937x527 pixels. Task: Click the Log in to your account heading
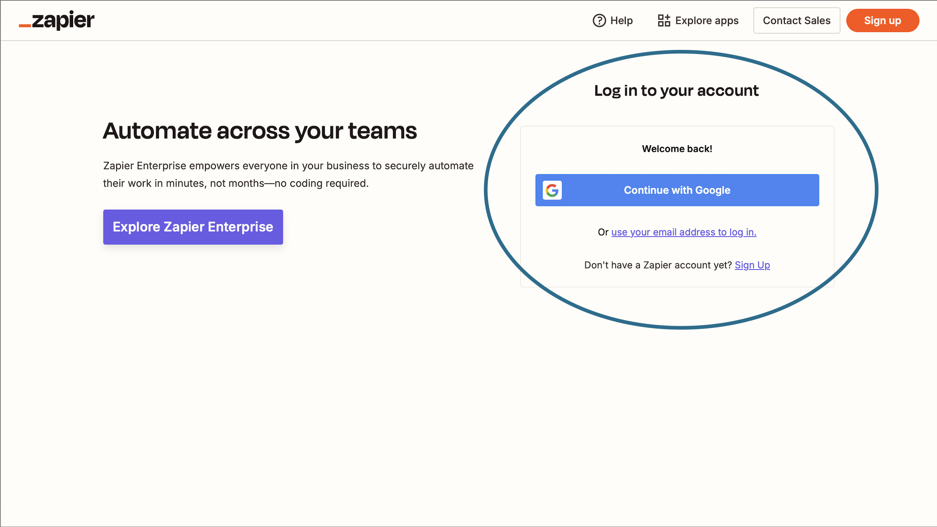pos(676,90)
